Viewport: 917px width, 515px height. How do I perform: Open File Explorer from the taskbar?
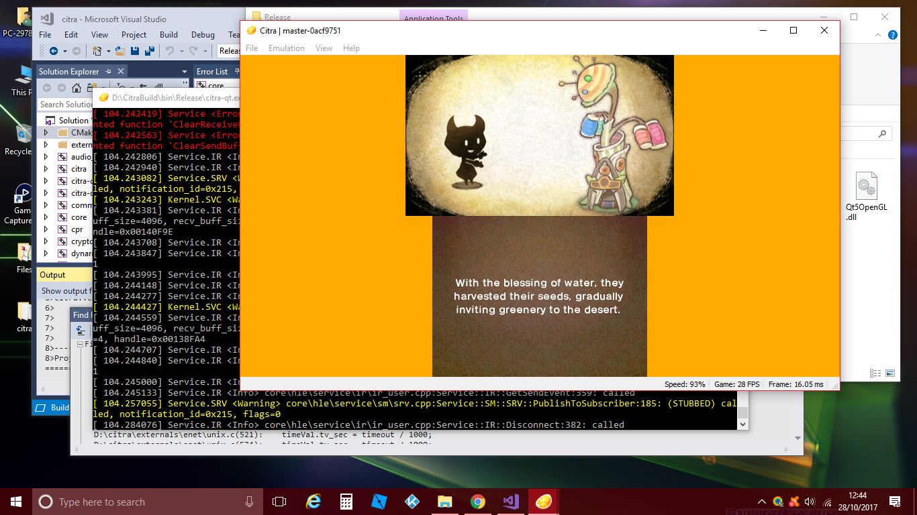[x=444, y=502]
